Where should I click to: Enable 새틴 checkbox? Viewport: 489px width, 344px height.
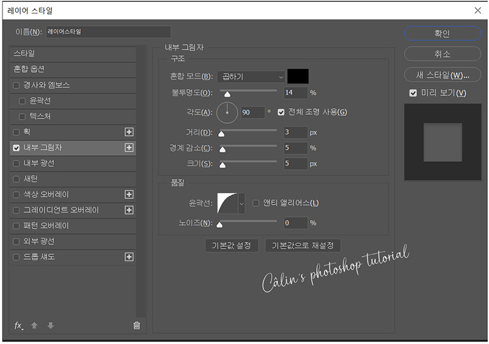(17, 178)
